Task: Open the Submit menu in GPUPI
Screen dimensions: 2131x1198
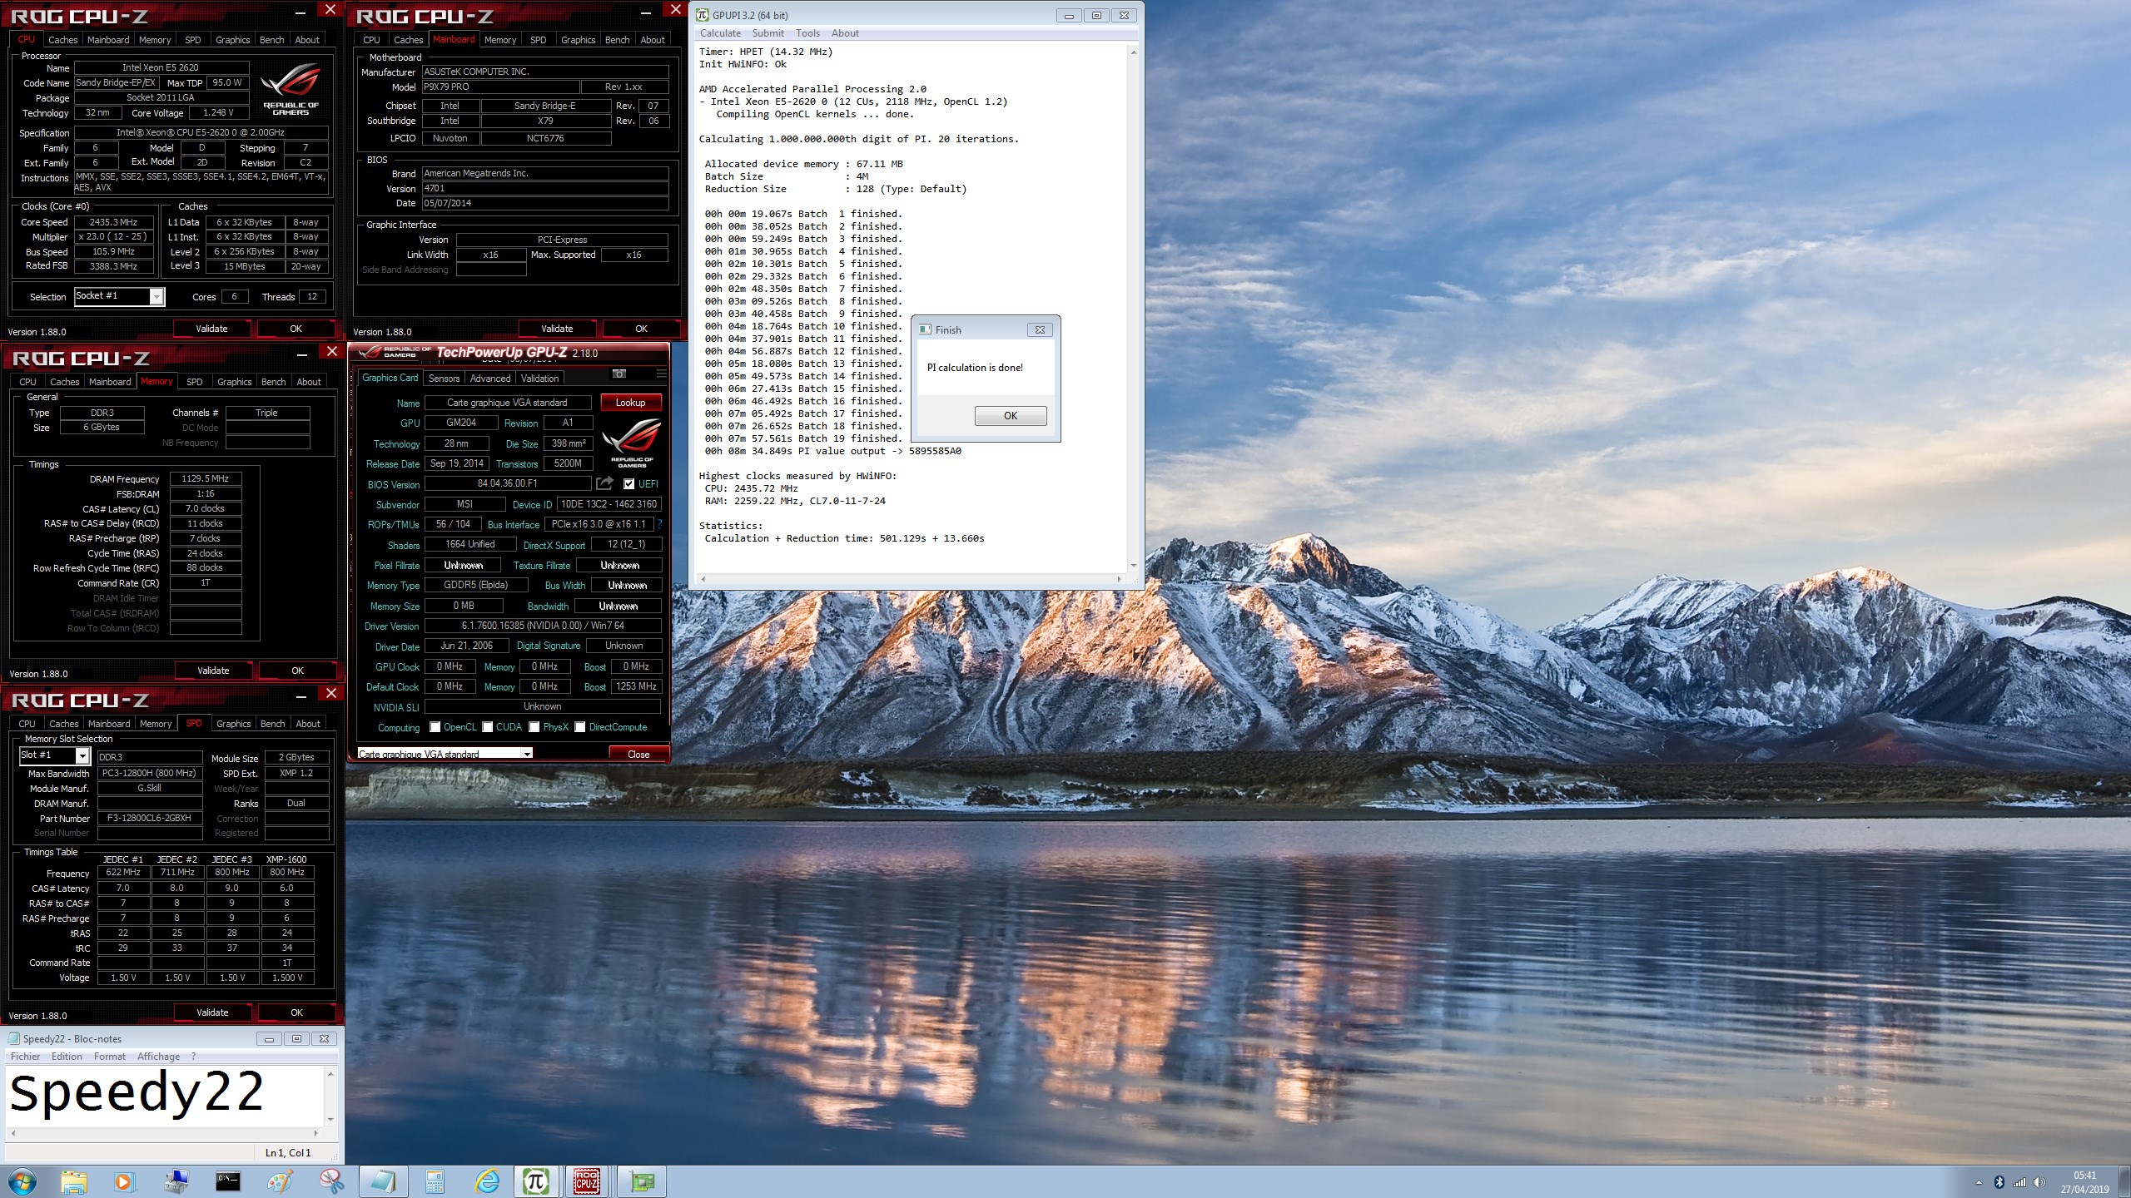Action: pos(767,33)
